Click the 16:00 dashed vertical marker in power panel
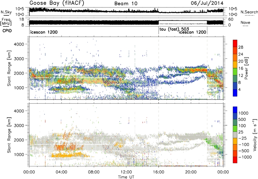The height and width of the screenshot is (179, 258). pos(159,68)
